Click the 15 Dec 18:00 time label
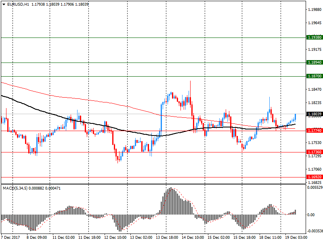The width and height of the screenshot is (323, 242). (x=245, y=238)
